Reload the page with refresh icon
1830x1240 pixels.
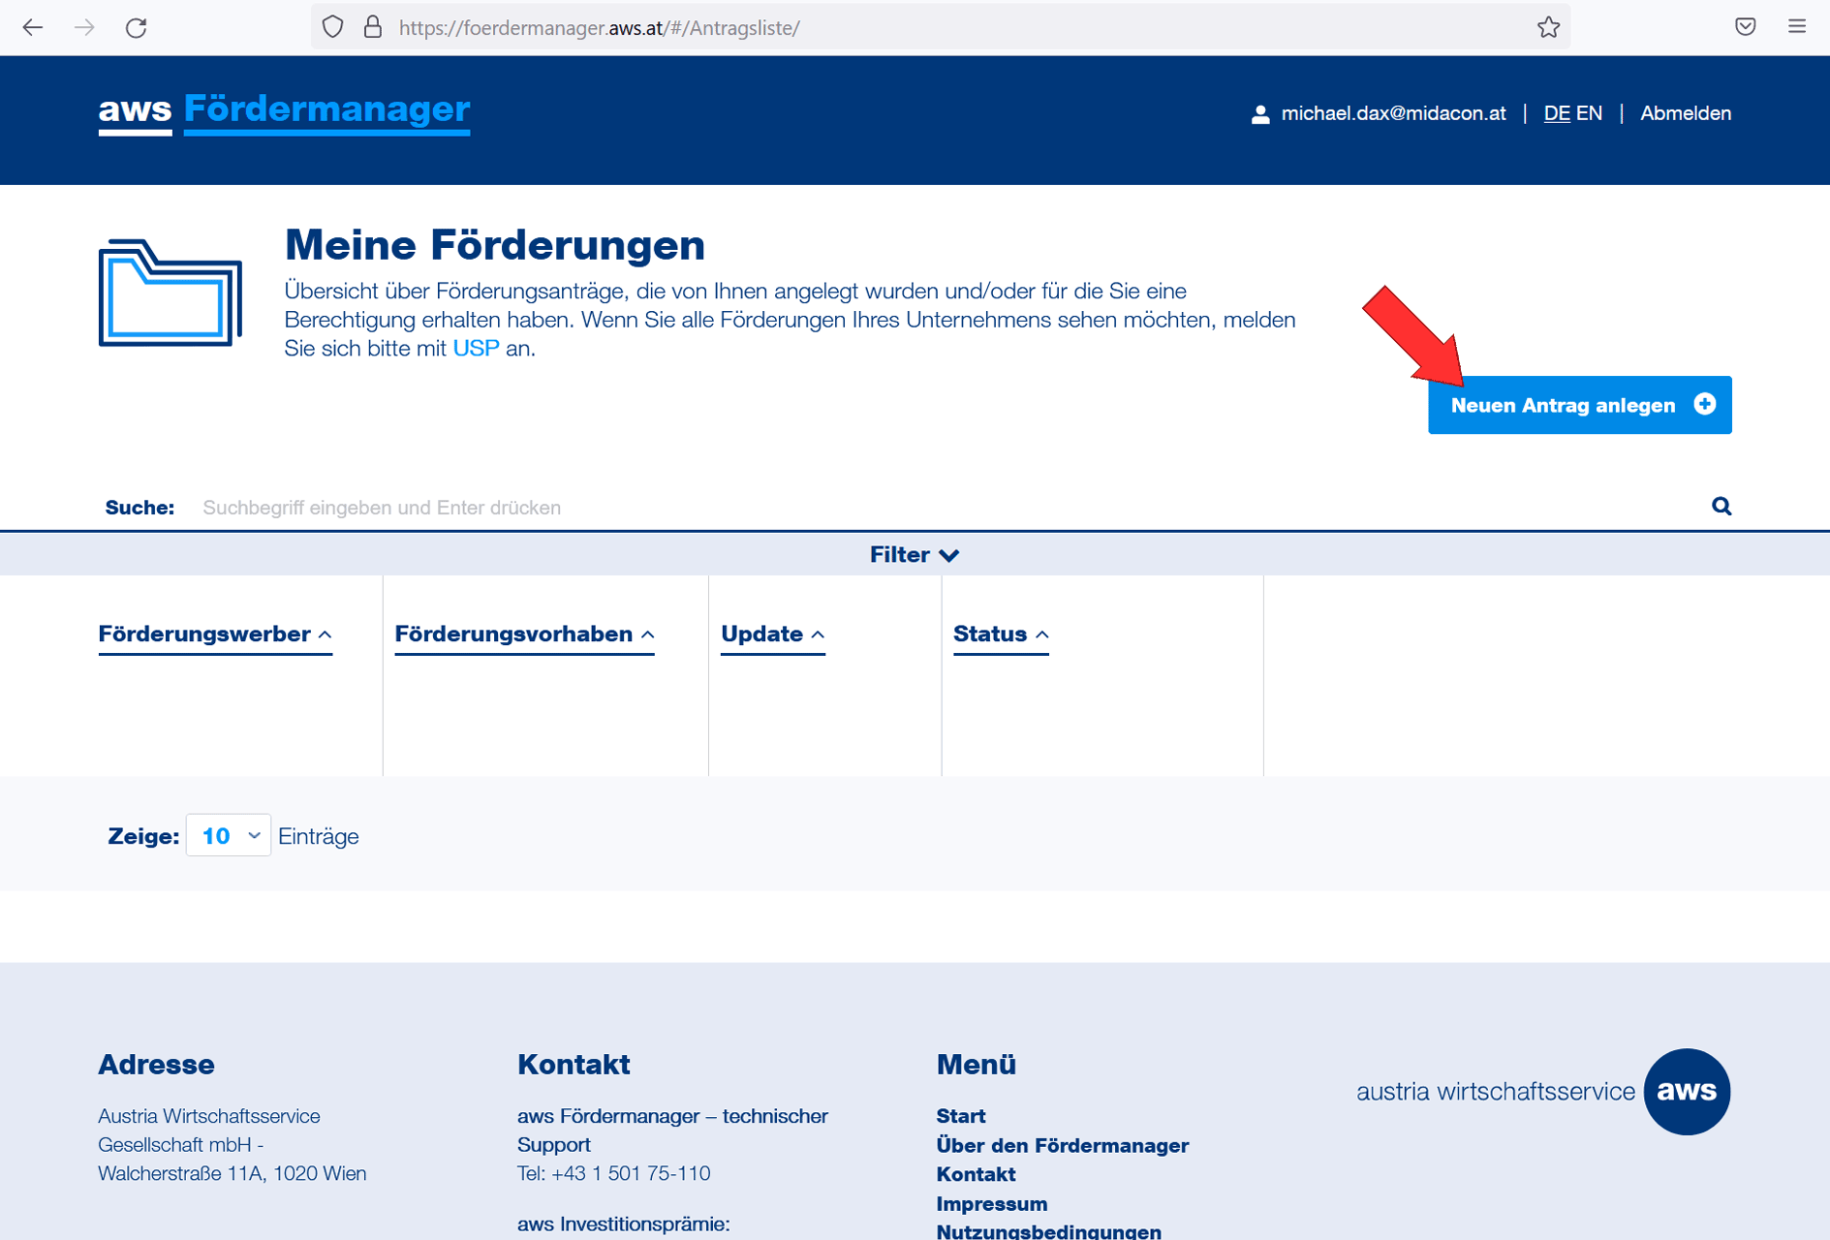coord(137,27)
